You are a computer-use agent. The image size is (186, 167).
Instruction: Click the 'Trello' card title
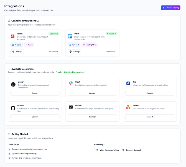coord(77,34)
